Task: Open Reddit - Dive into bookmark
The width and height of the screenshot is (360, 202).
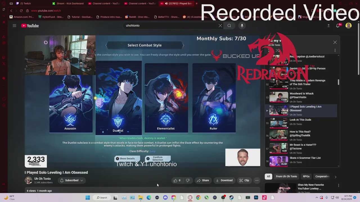Action: pos(138,17)
